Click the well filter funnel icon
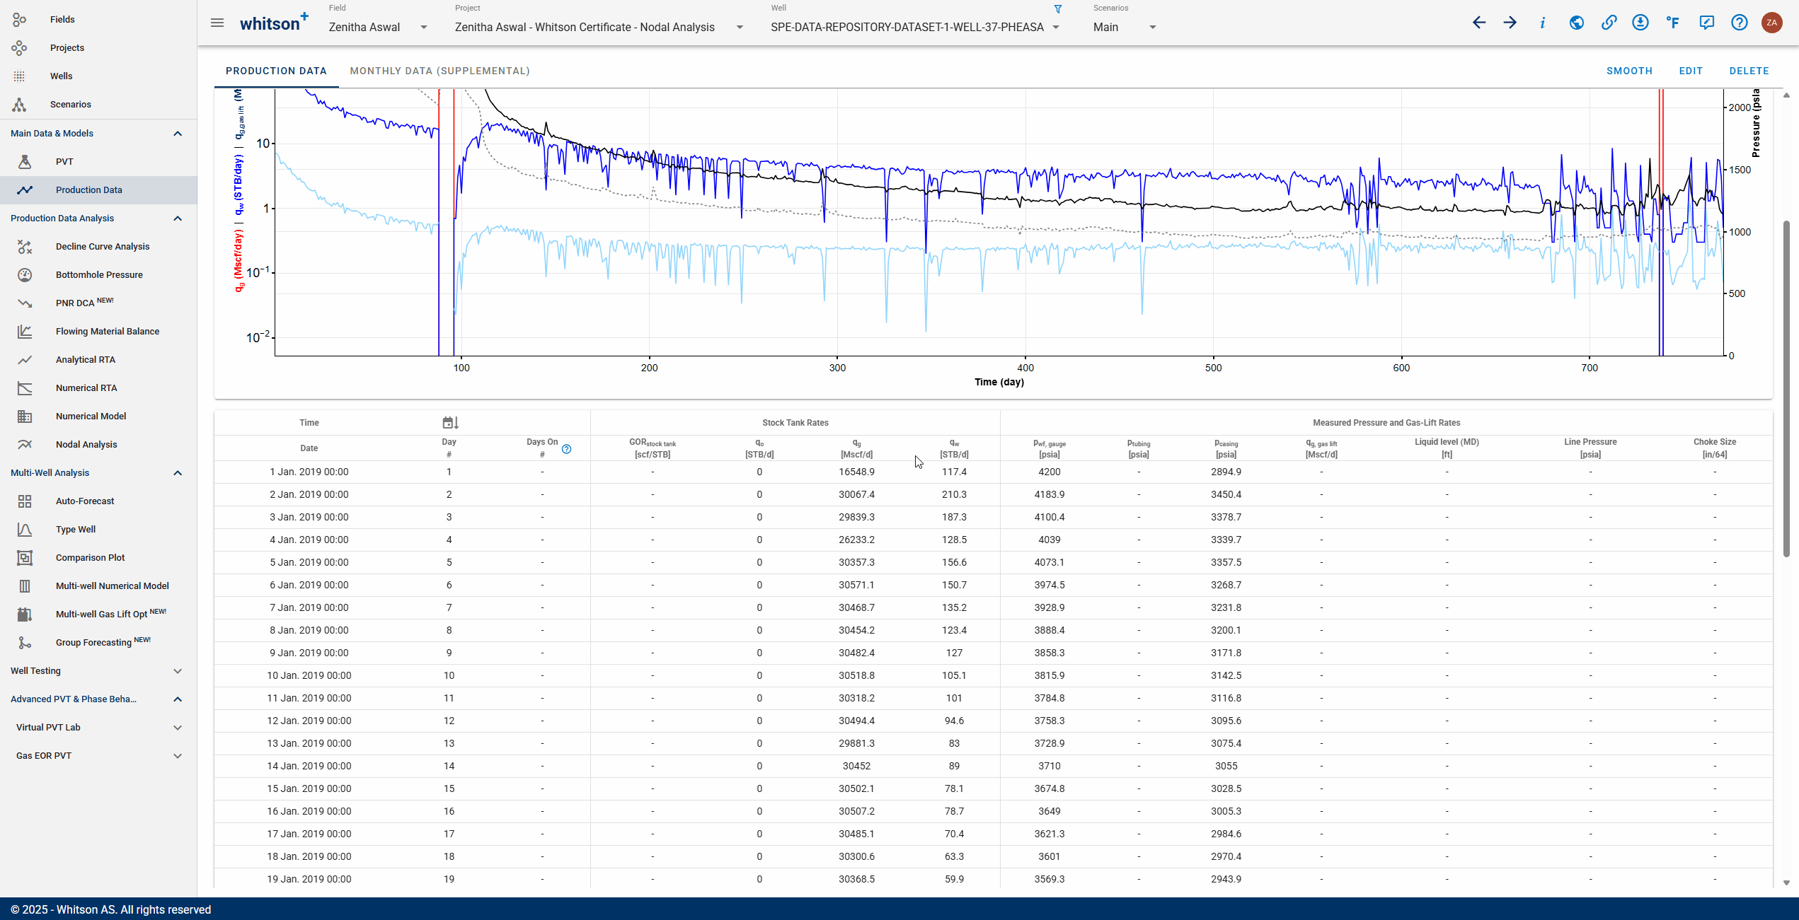Screen dimensions: 1799x920 pos(1058,9)
